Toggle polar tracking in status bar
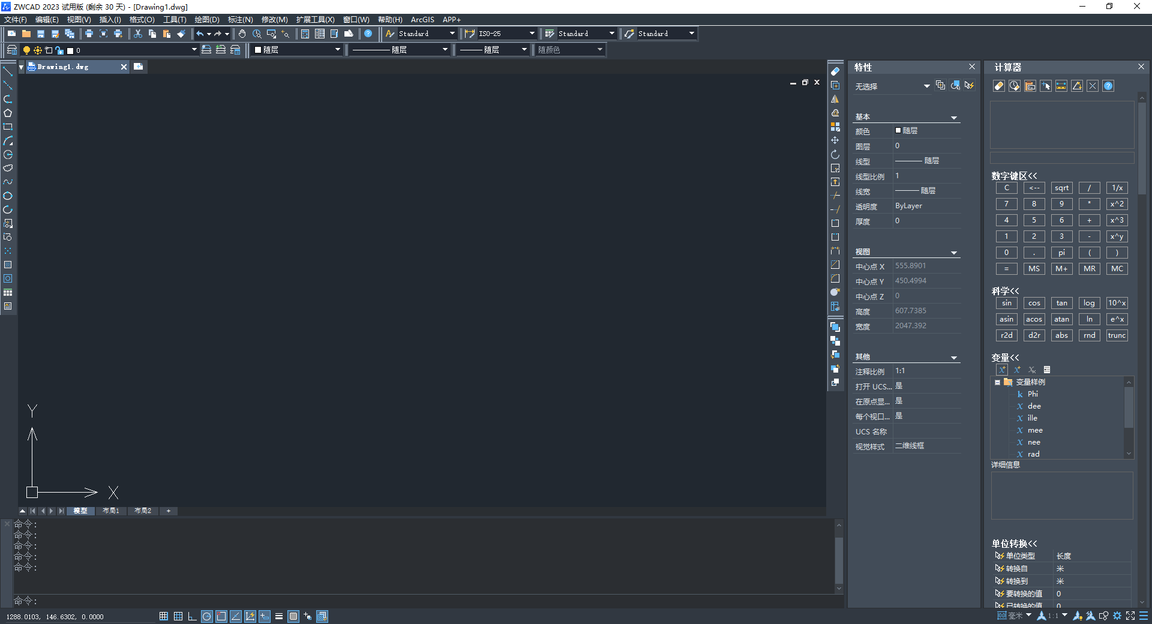This screenshot has height=624, width=1152. (207, 616)
